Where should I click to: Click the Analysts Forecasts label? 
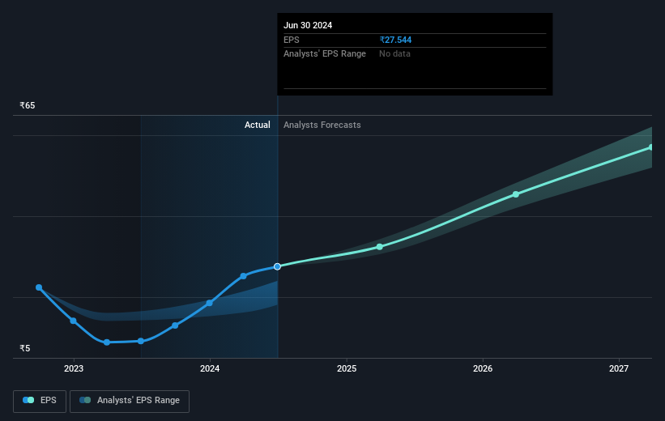pos(322,125)
